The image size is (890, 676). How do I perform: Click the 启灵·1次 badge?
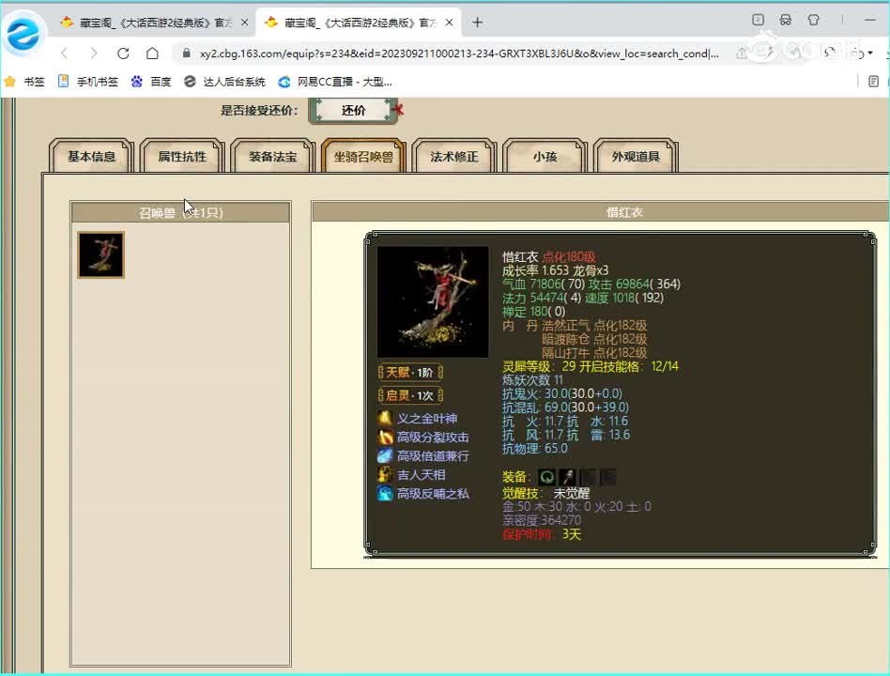410,395
